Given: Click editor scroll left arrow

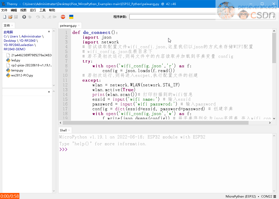Looking at the screenshot, I should 60,123.
